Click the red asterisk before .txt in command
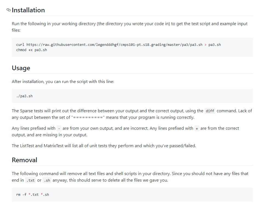This screenshot has height=207, width=260. [x=29, y=194]
